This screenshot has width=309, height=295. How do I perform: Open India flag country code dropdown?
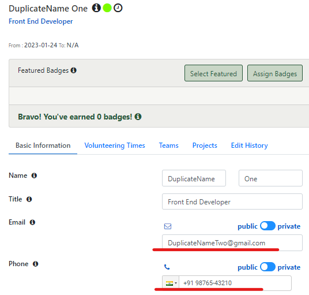point(171,283)
